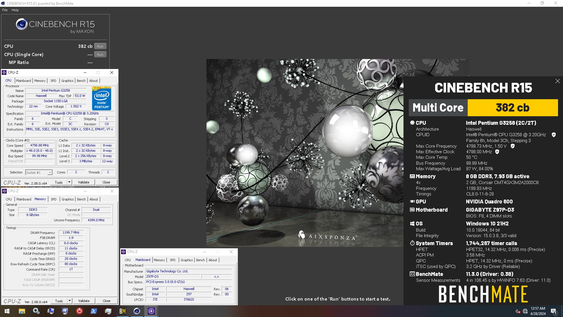Click the DRAM Frequency value 1199.7 MHz
The image size is (563, 317).
pos(71,232)
